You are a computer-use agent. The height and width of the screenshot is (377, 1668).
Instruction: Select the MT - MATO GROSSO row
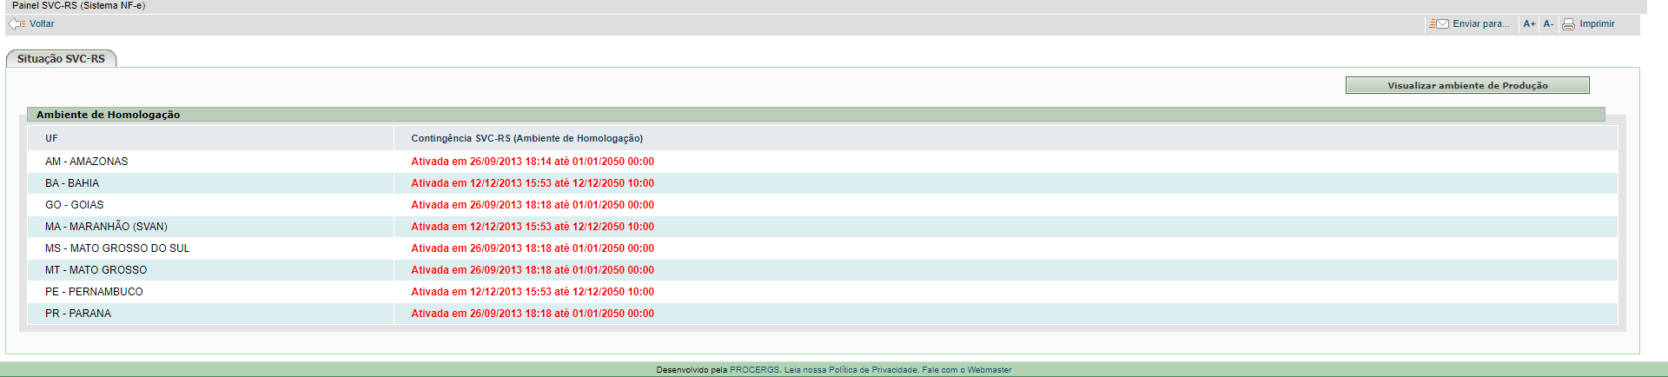click(x=822, y=270)
